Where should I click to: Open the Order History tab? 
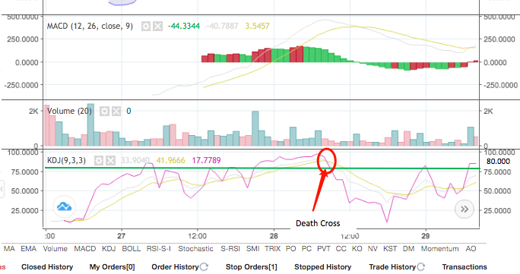point(175,266)
